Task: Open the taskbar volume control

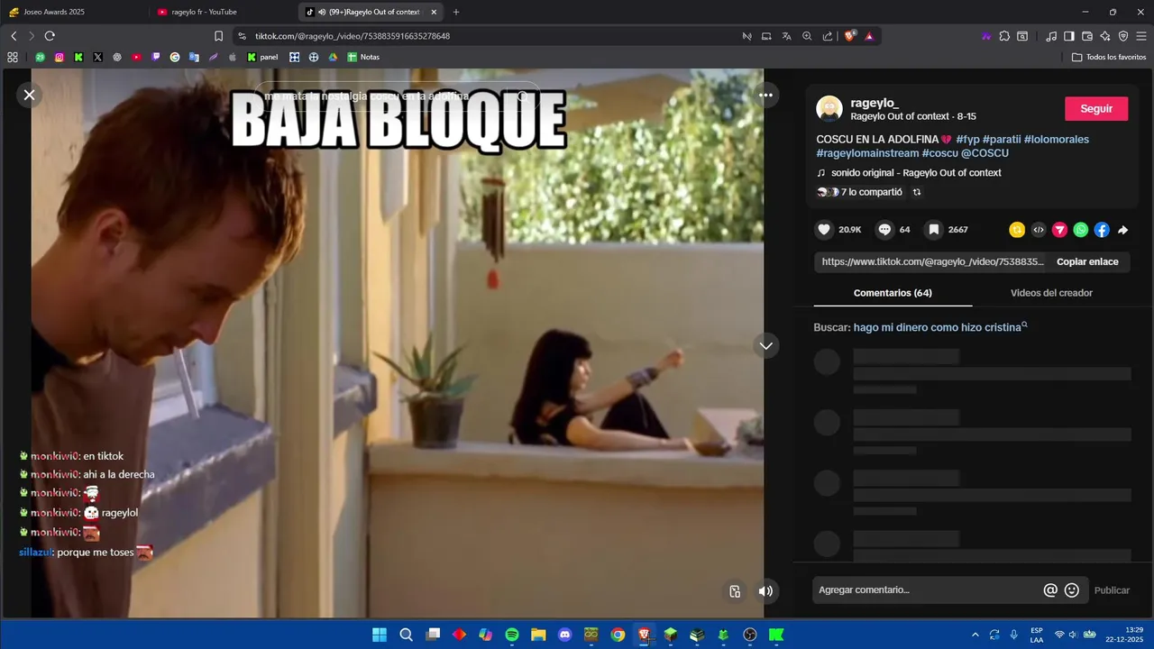Action: (1073, 635)
